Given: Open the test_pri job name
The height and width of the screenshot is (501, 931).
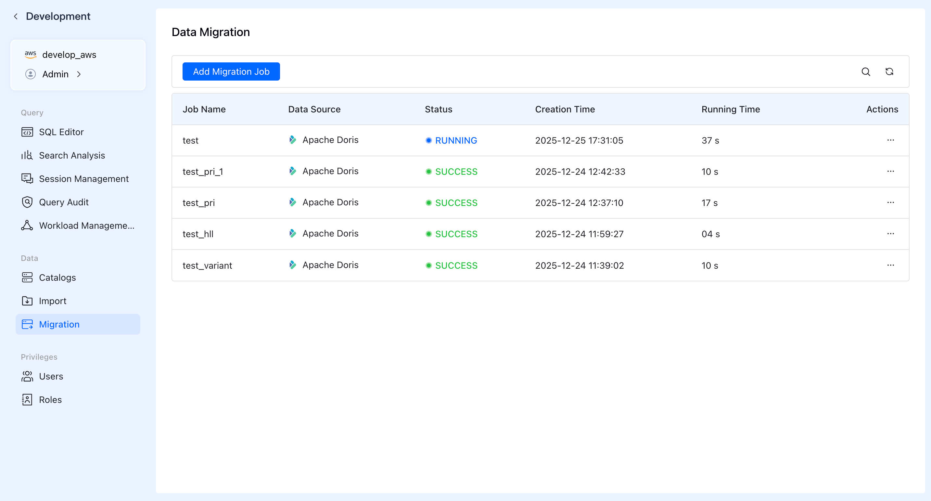Looking at the screenshot, I should (x=198, y=203).
